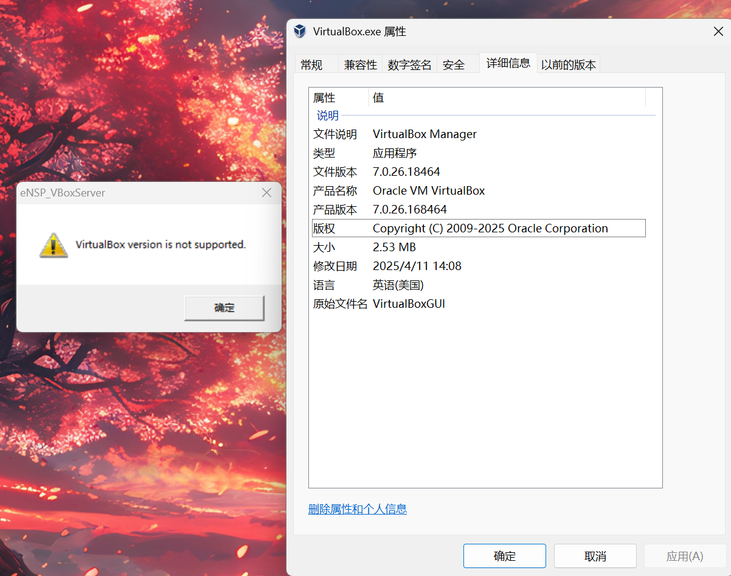Click the 说明 group header in details list
The width and height of the screenshot is (731, 576).
coord(328,116)
